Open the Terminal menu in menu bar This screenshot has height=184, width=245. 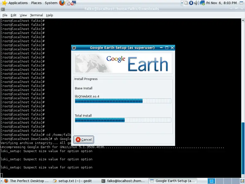point(36,15)
